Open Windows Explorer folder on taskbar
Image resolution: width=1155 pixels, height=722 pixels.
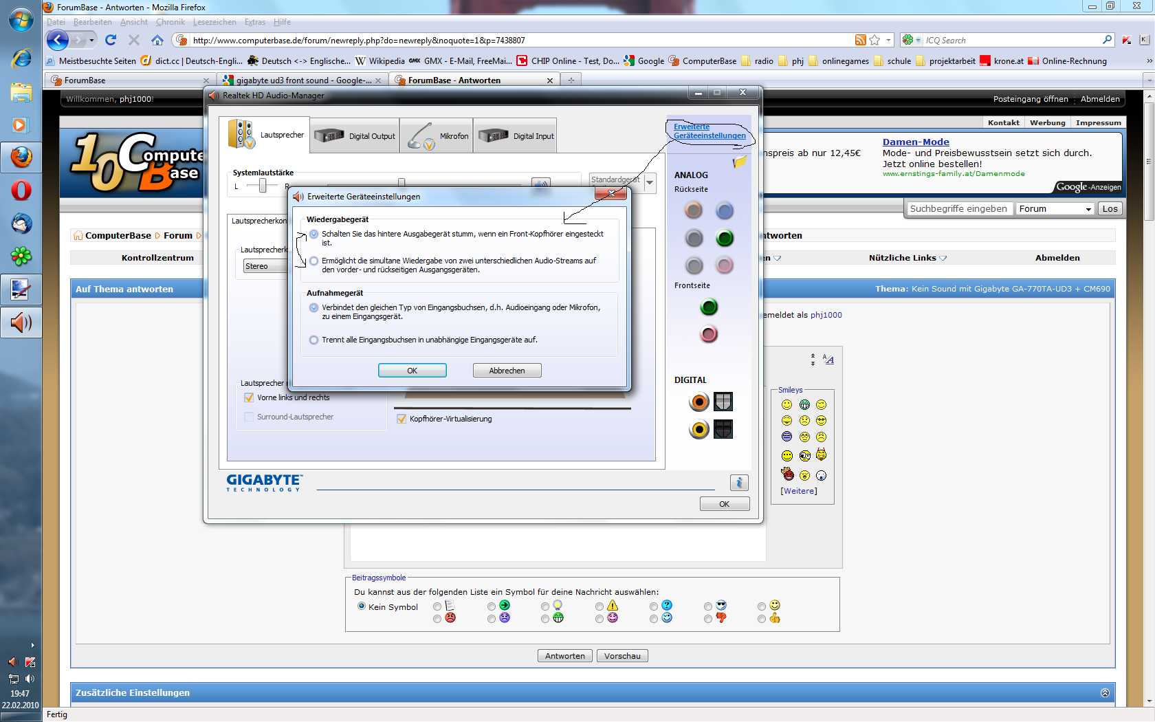tap(21, 91)
